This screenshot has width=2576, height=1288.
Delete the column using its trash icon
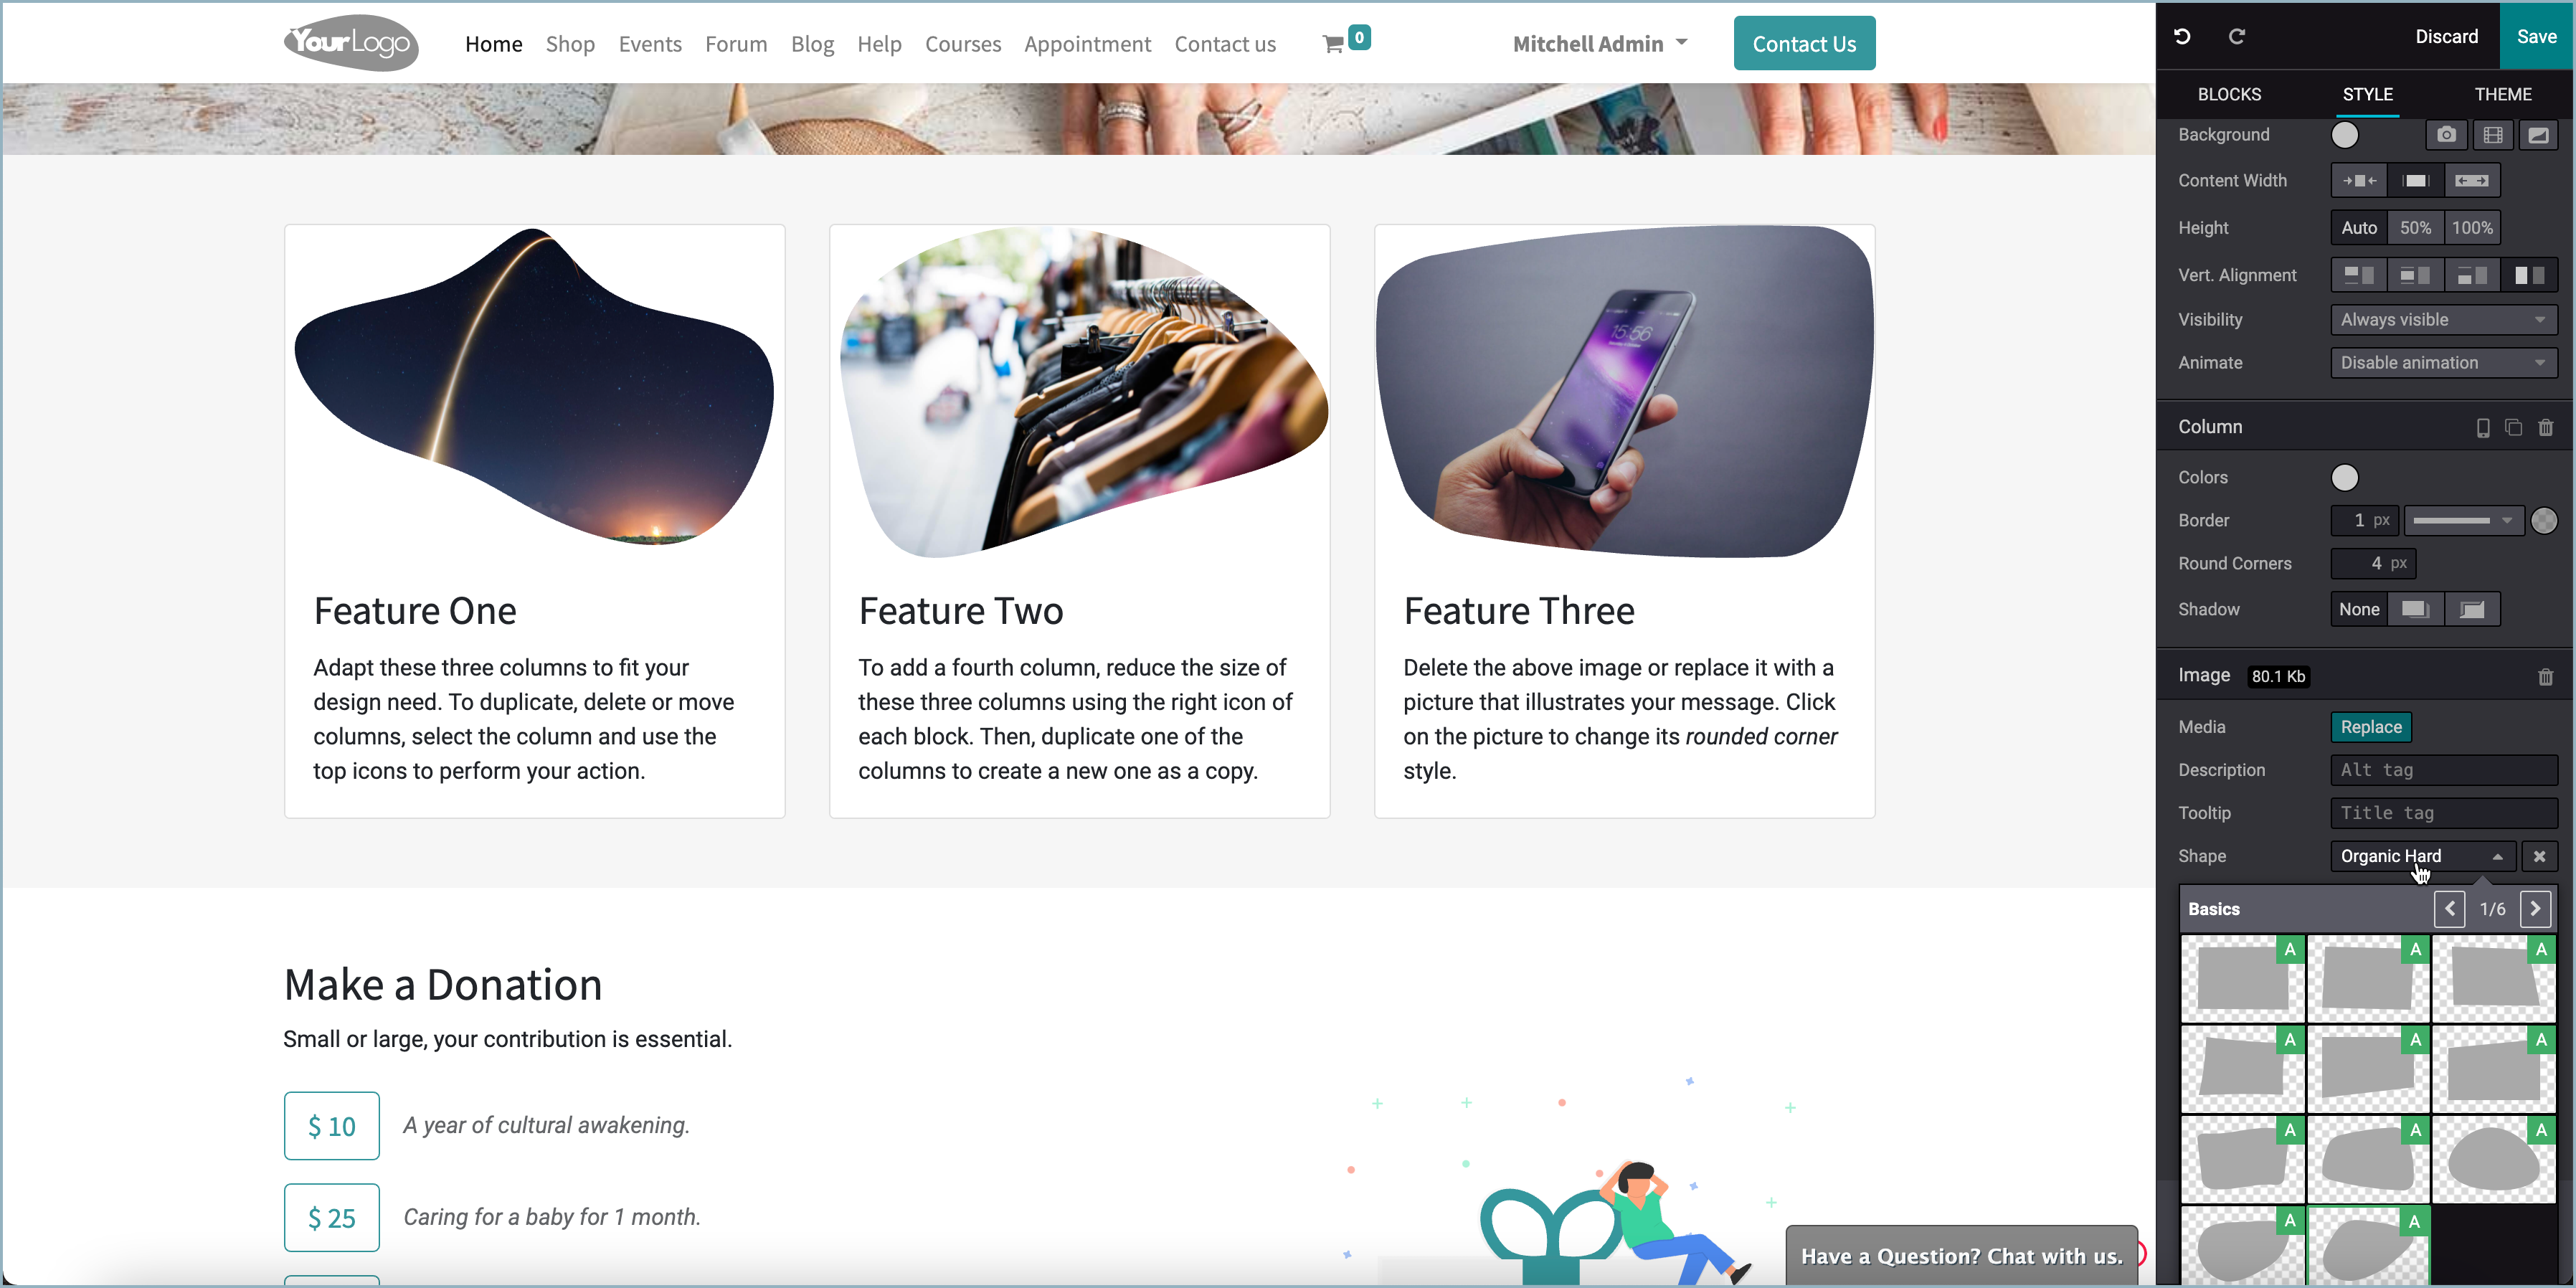2545,428
